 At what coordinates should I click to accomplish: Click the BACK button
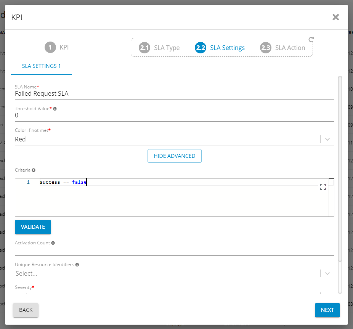[26, 310]
